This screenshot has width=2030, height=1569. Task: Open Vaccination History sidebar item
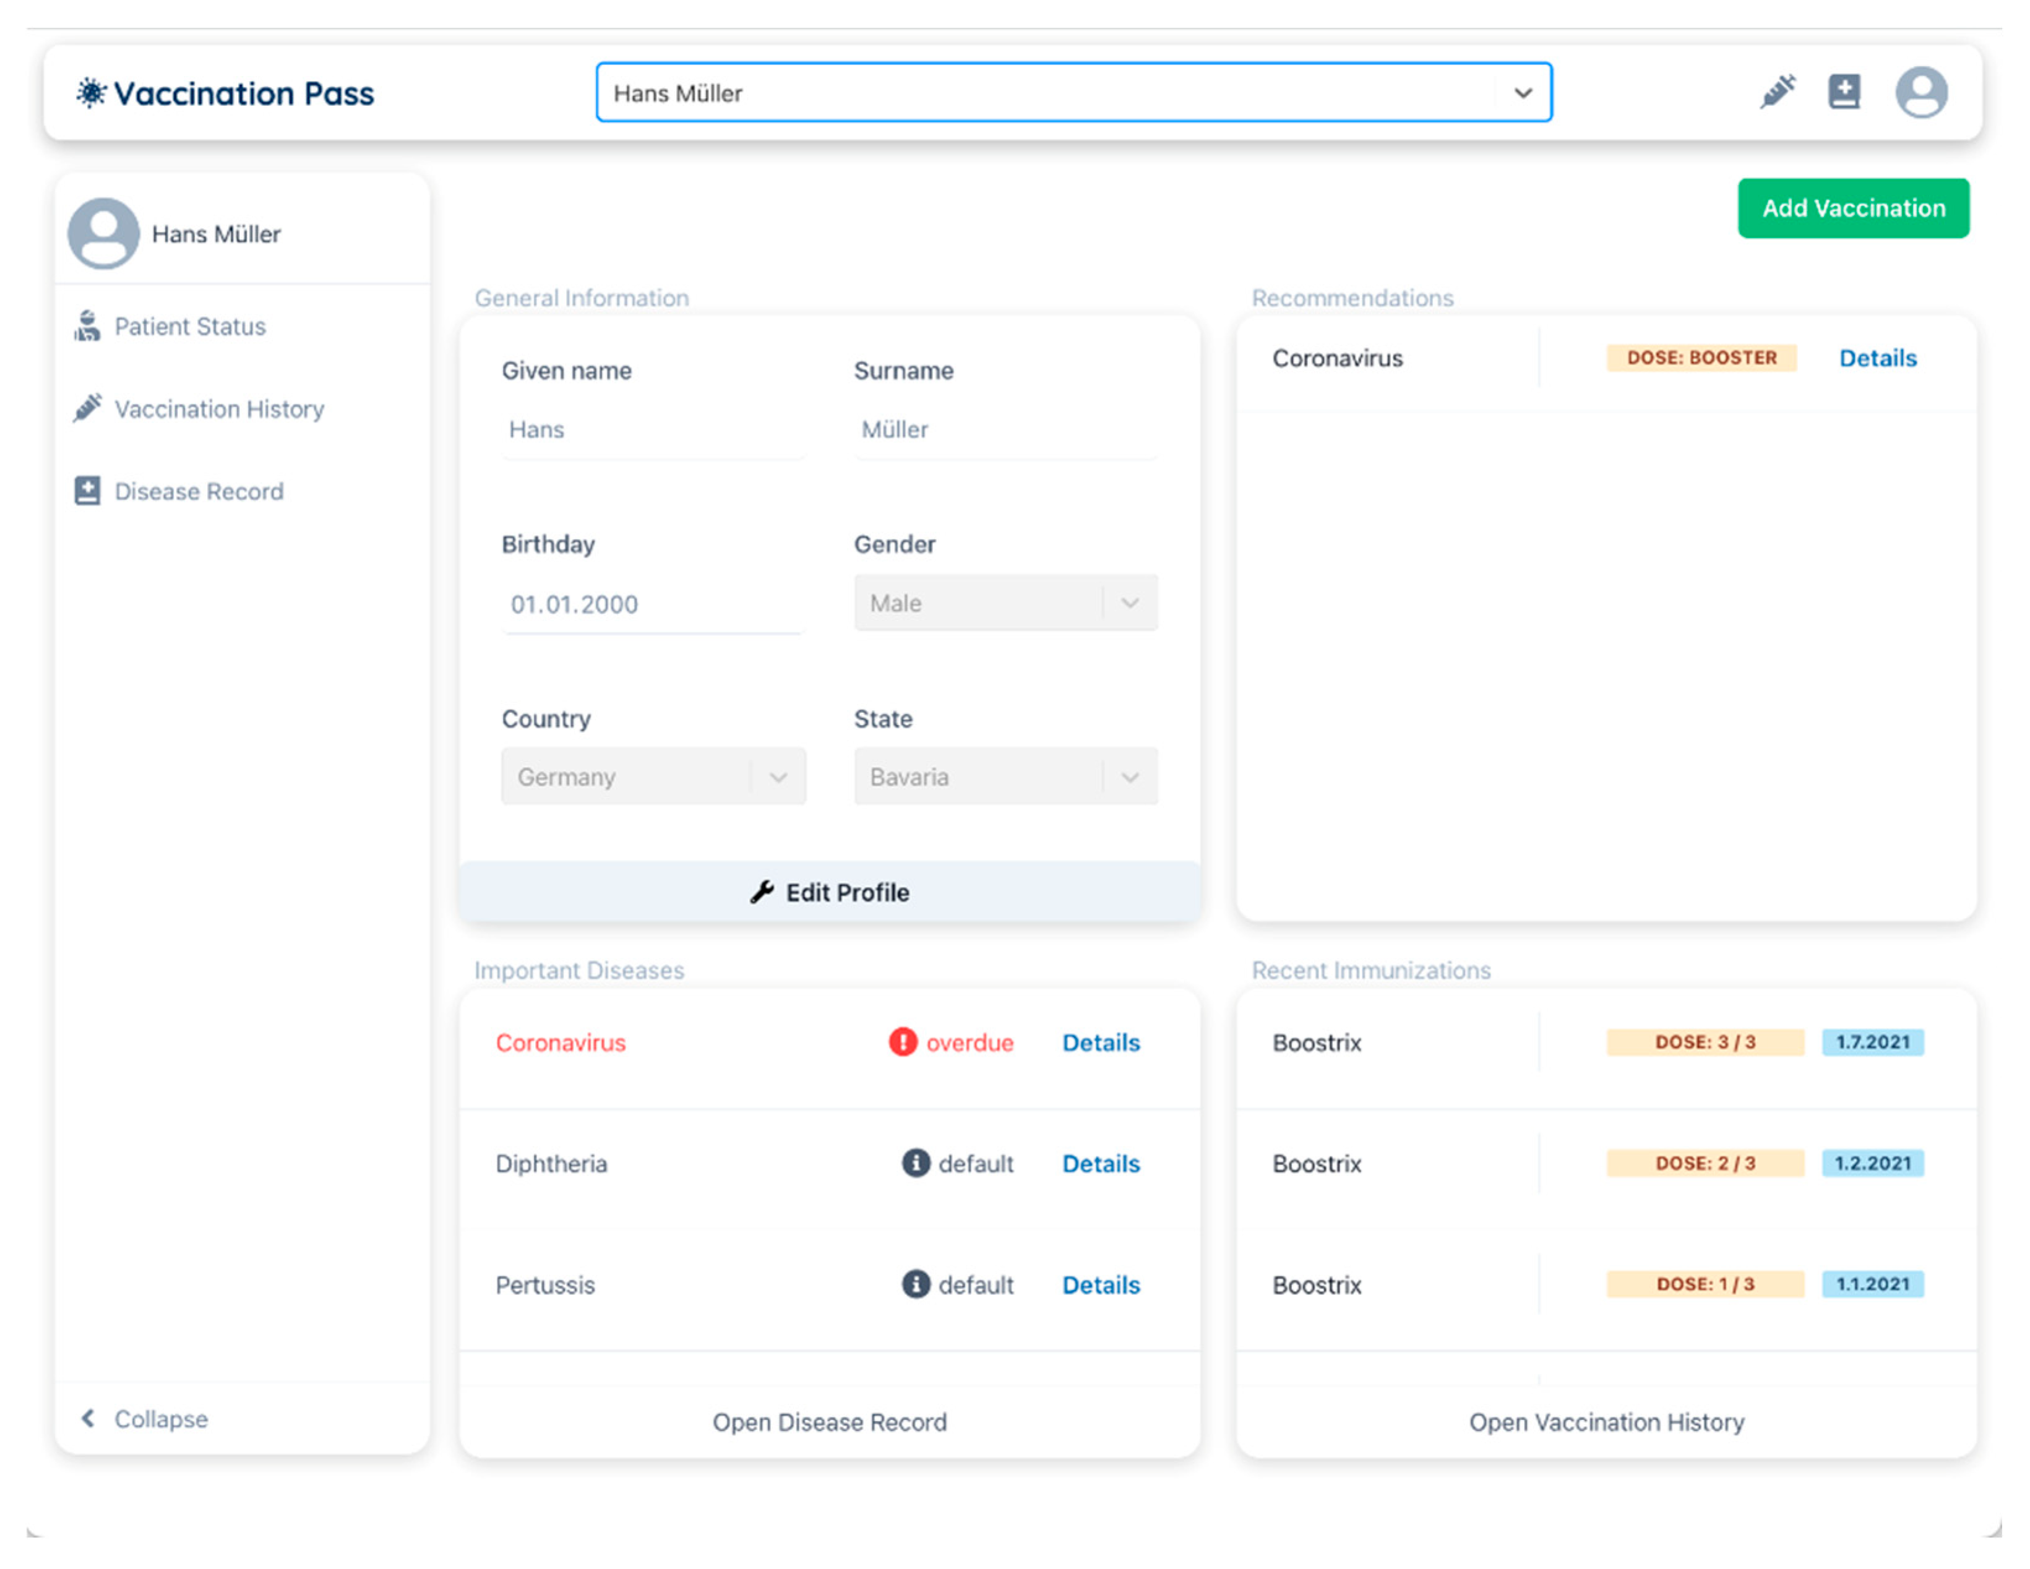click(x=218, y=409)
